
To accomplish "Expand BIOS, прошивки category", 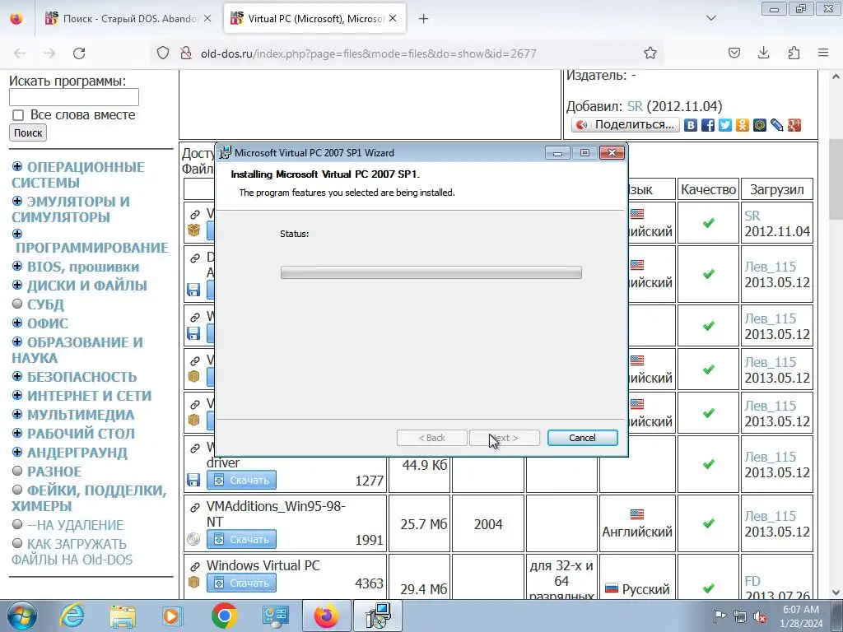I will pos(17,266).
